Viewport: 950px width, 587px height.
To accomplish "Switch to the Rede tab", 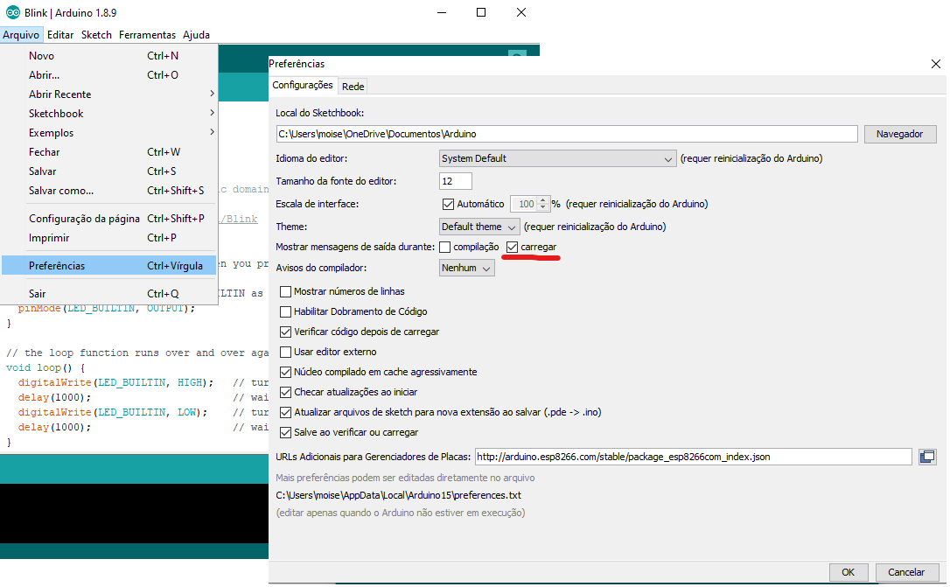I will 353,87.
